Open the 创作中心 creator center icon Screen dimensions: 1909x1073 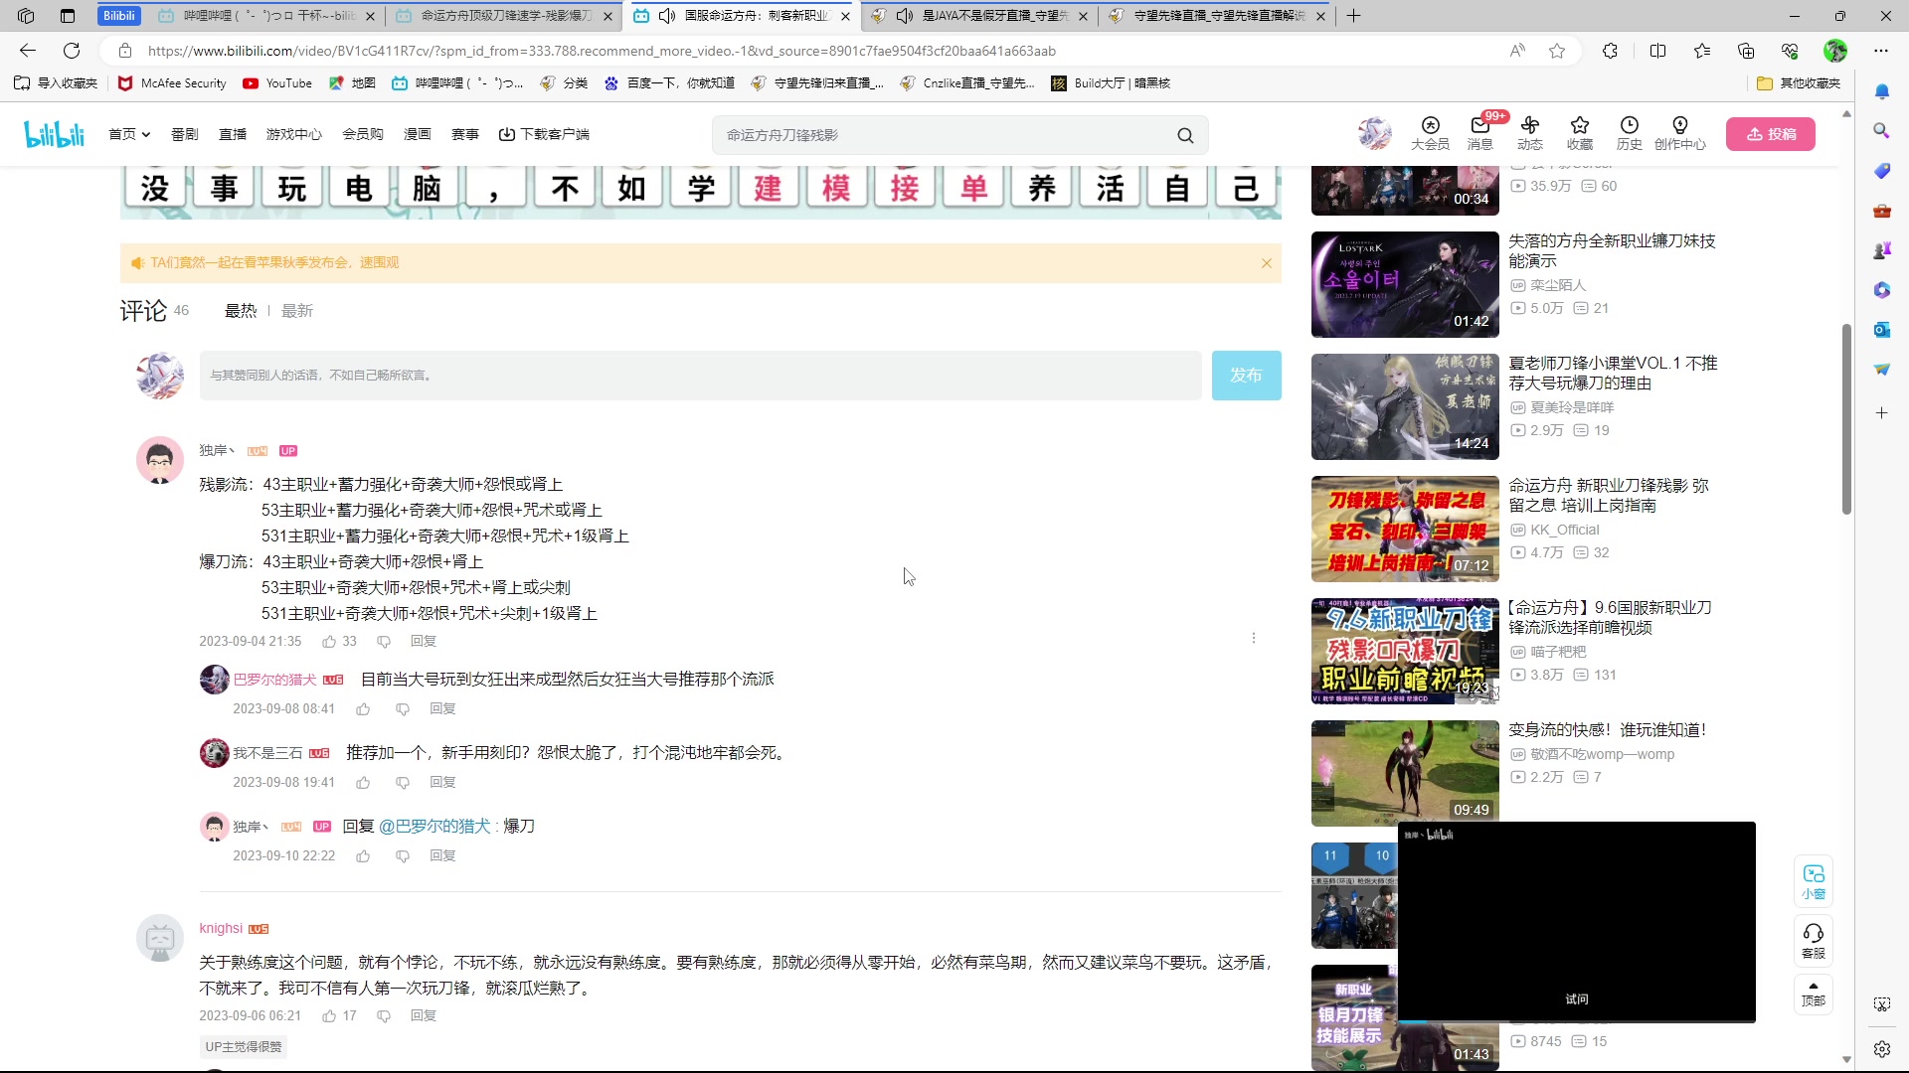[x=1680, y=134]
